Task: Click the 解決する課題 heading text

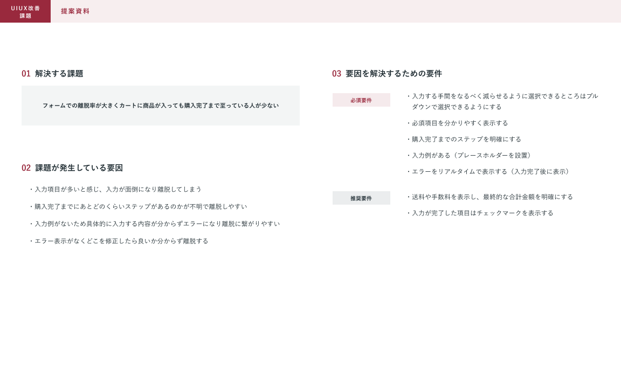Action: point(59,74)
